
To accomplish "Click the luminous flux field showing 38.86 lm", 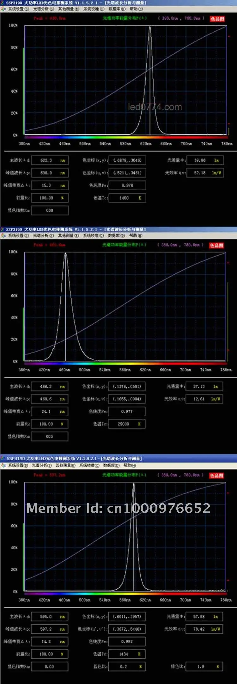I will click(205, 160).
